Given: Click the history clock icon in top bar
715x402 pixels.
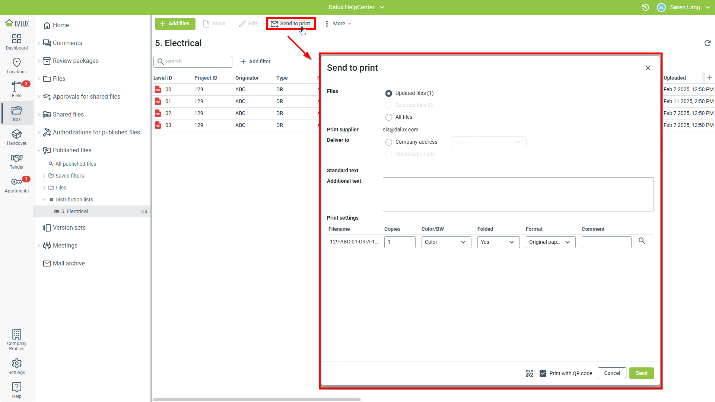Looking at the screenshot, I should pyautogui.click(x=646, y=7).
